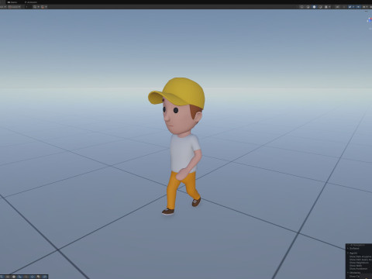Open the grid visibility dropdown arrow

(x=39, y=7)
